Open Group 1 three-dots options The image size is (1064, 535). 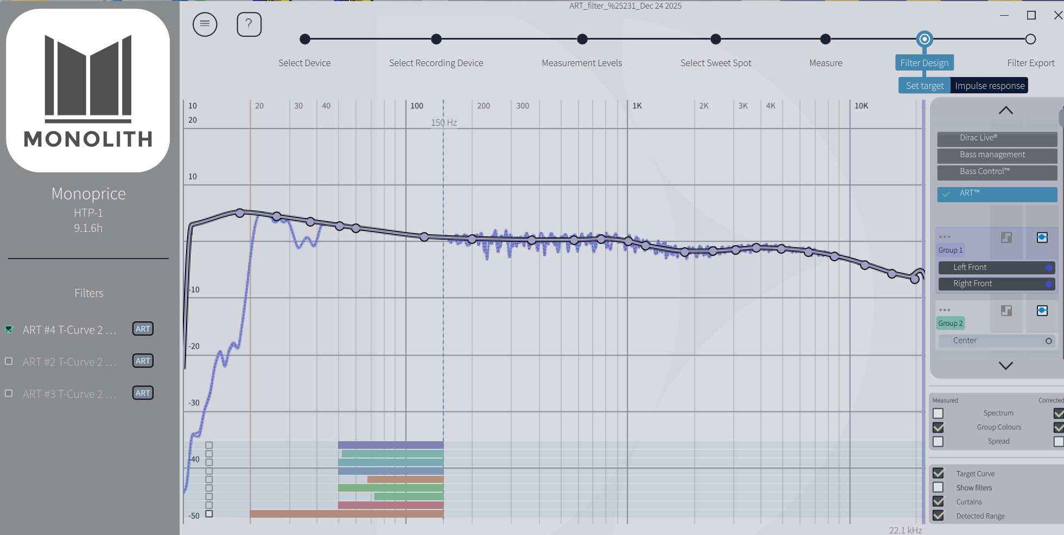(x=945, y=237)
